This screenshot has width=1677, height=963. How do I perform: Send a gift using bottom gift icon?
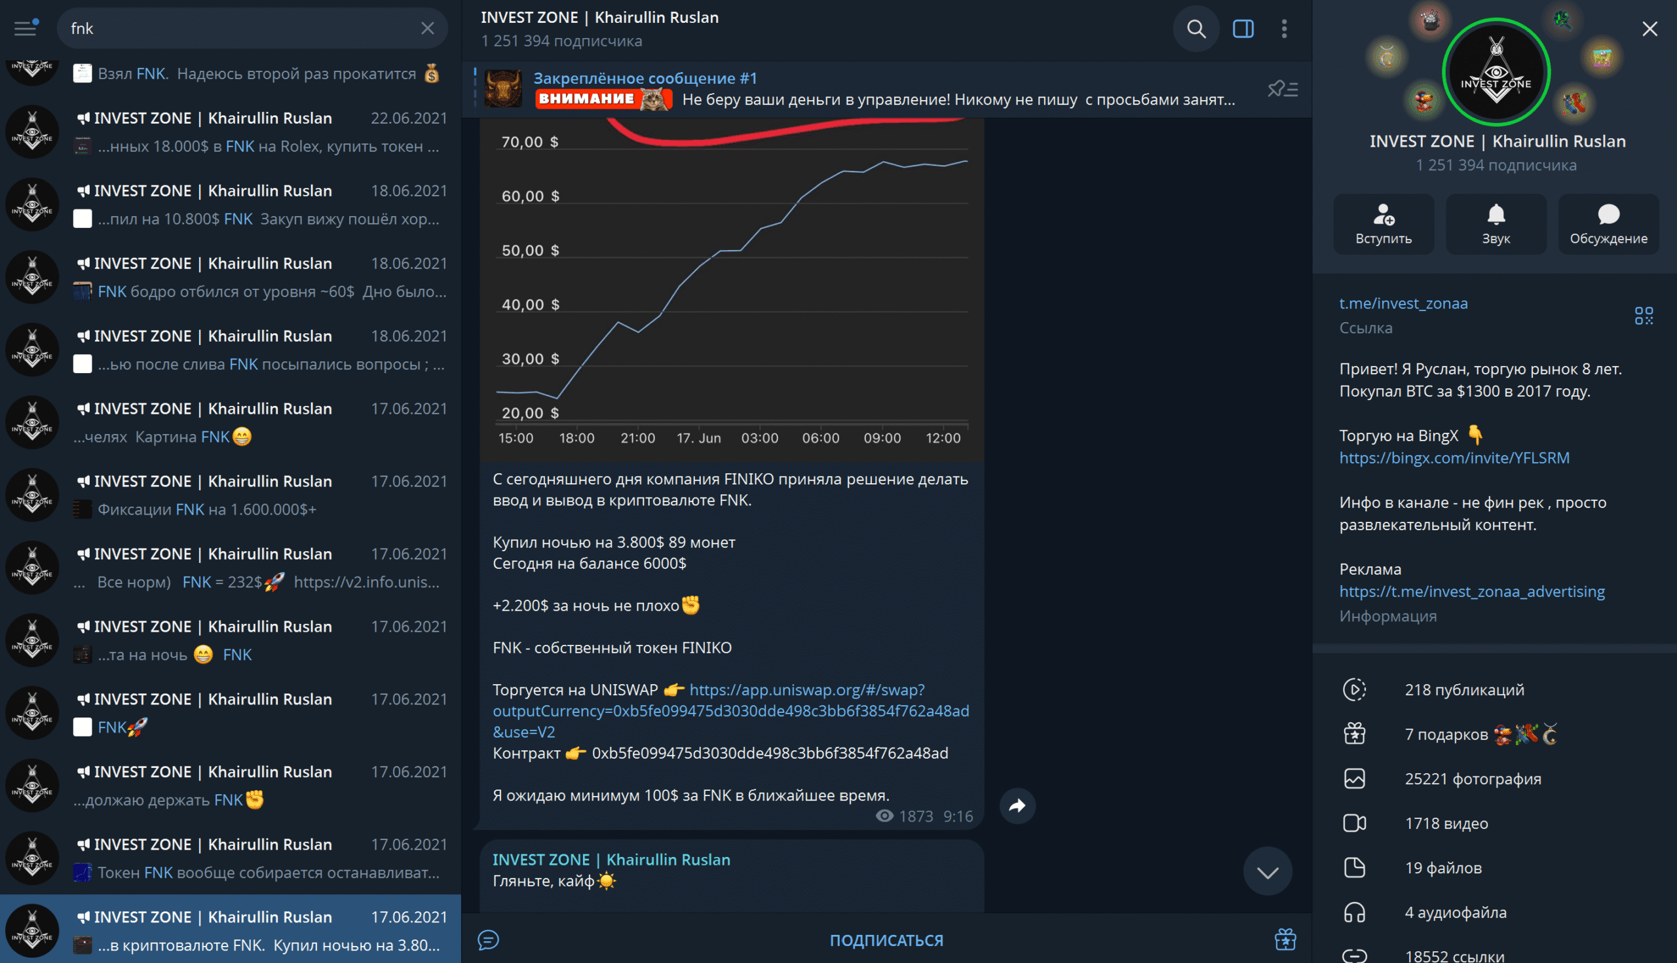1285,940
